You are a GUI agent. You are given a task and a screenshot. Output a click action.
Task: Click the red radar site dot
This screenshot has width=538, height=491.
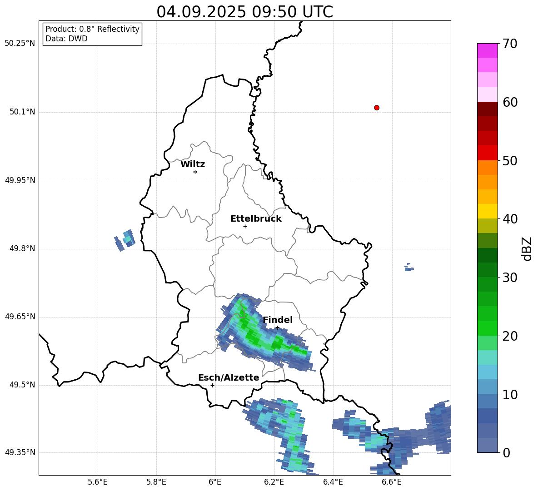tap(377, 108)
